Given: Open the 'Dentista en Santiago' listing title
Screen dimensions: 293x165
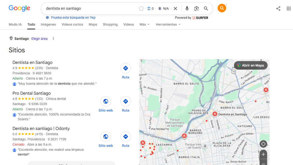Looking at the screenshot, I should point(33,62).
